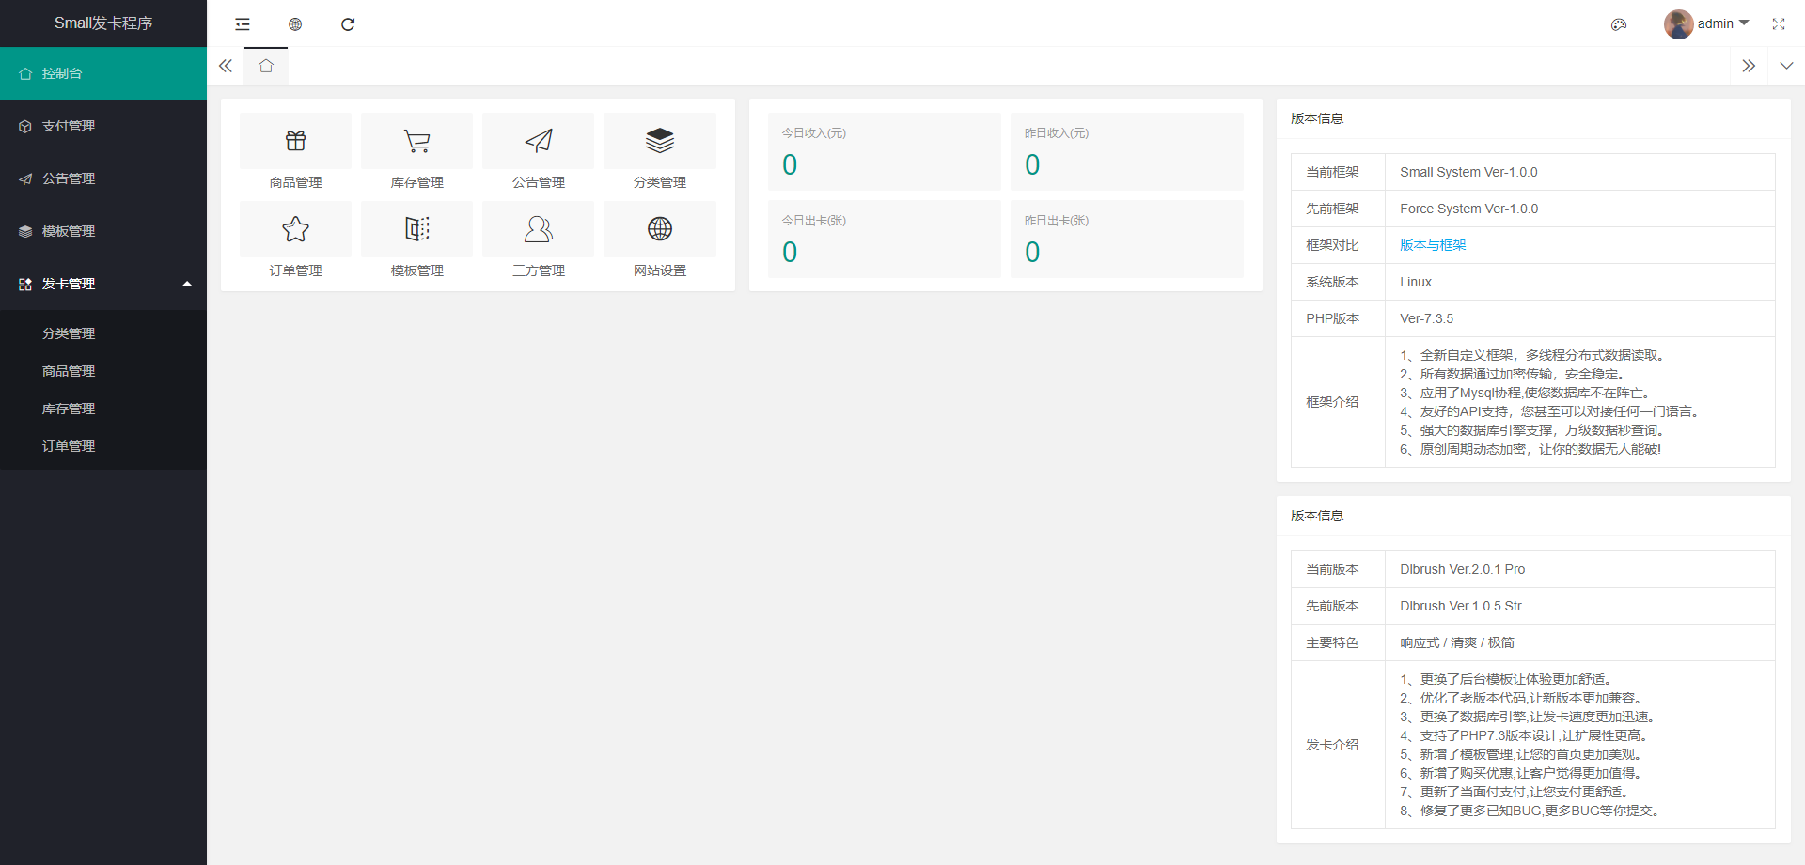Open 分类管理 stacked layers icon
1805x865 pixels.
(x=660, y=140)
